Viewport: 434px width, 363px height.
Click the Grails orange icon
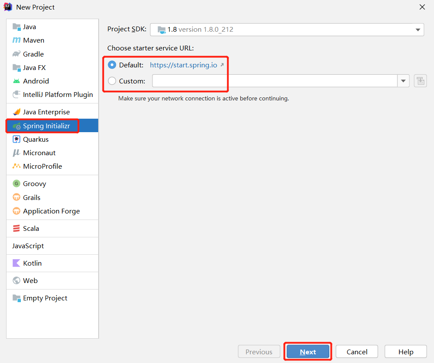click(x=17, y=197)
